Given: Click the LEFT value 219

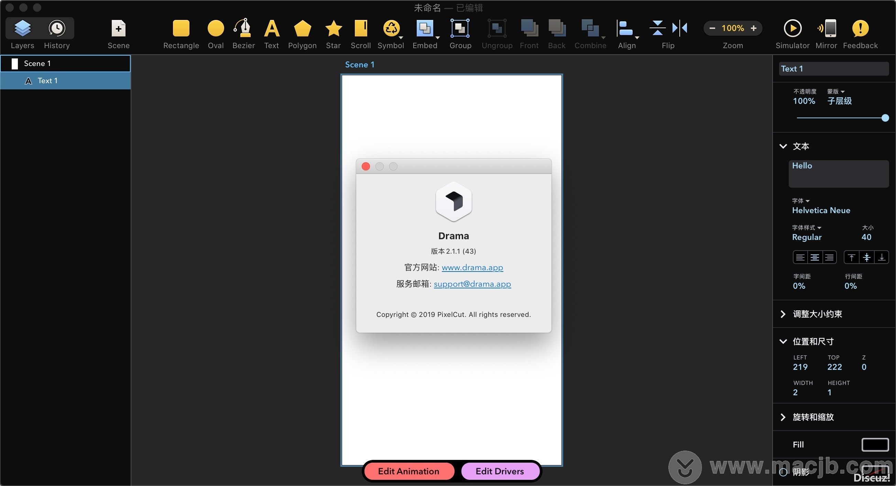Looking at the screenshot, I should coord(800,367).
